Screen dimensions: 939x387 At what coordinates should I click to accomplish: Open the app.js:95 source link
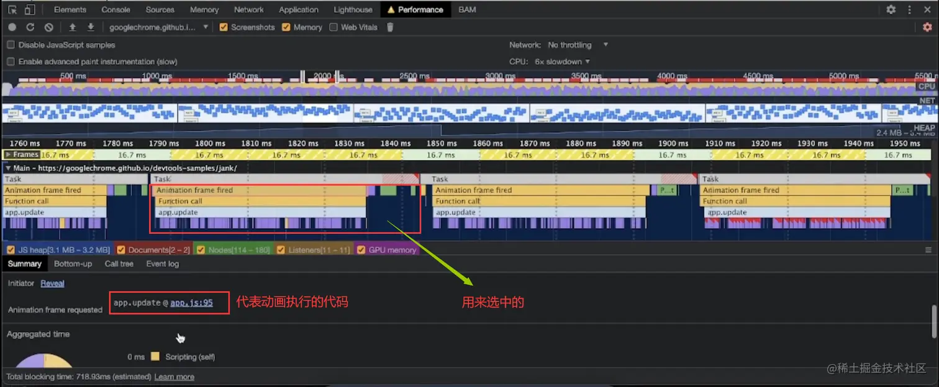pos(191,303)
